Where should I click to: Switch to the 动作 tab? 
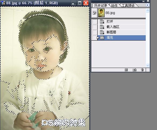[114, 5]
